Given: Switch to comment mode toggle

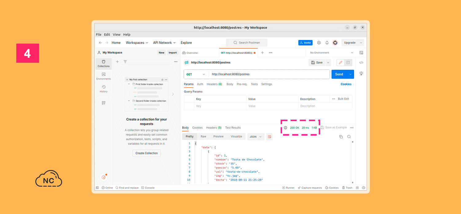Looking at the screenshot, I should click(348, 62).
